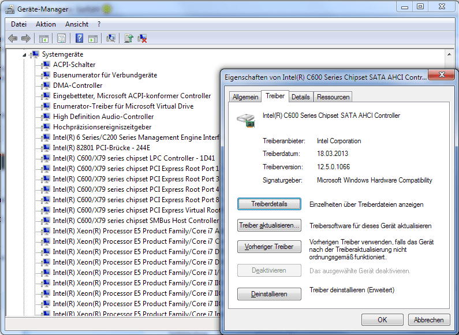Open the Aktion menu
Screen dimensions: 459x335
pyautogui.click(x=46, y=24)
